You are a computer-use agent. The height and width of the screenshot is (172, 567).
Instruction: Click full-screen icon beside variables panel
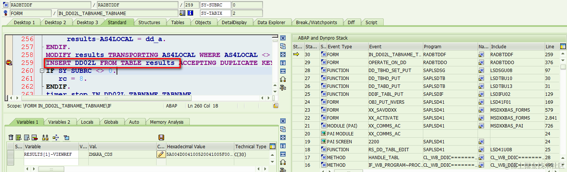click(283, 138)
